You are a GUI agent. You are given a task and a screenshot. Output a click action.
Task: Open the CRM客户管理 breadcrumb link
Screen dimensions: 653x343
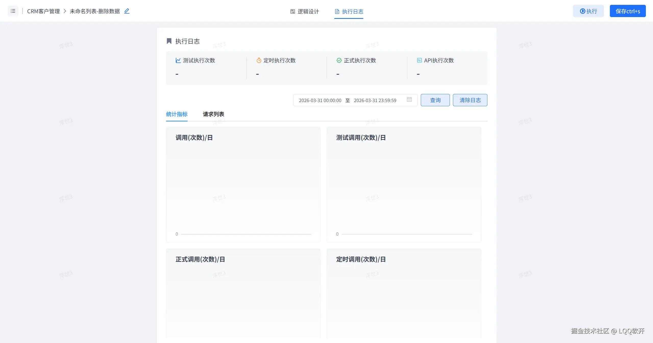[x=43, y=11]
